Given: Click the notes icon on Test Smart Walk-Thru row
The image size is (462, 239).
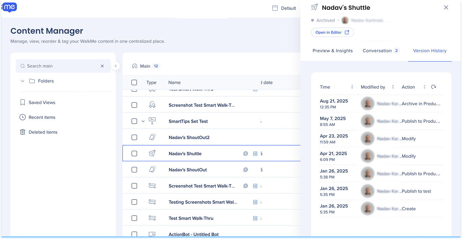Looking at the screenshot, I should pos(255,218).
